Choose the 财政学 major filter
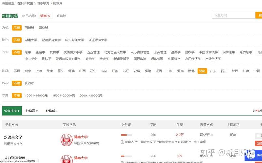Screen dimensions: 262x163 [190, 52]
